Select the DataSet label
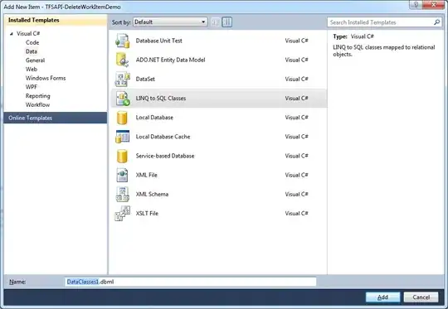448x309 pixels. coord(145,79)
